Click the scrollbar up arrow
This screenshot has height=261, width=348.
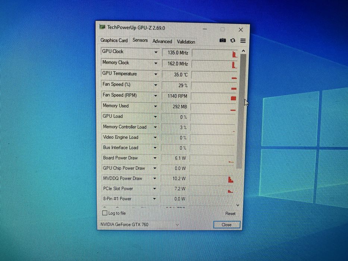(x=244, y=51)
